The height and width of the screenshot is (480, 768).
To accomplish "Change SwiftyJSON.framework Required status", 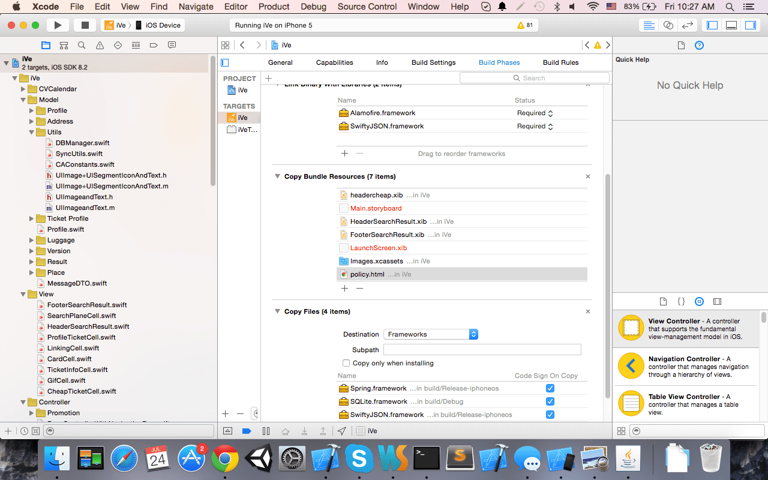I will [x=535, y=126].
